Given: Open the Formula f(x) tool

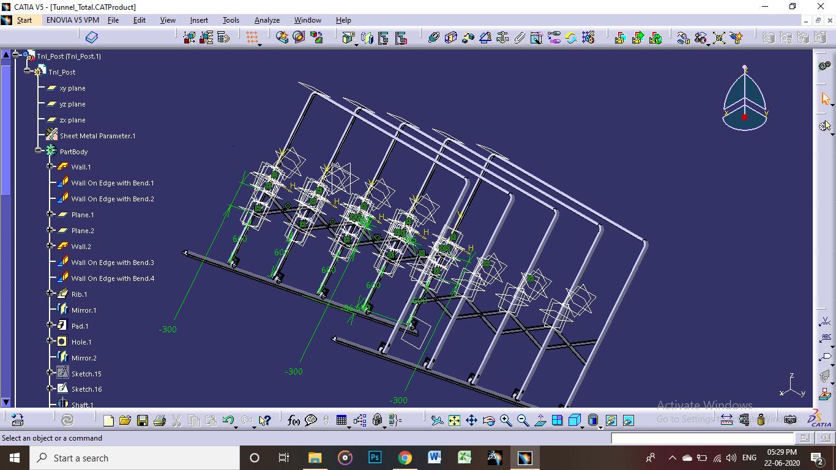Looking at the screenshot, I should [x=294, y=420].
